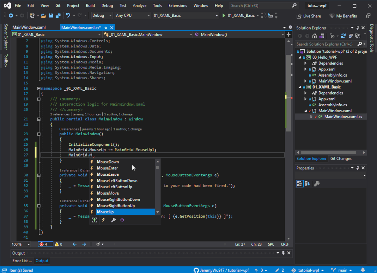Screen dimensions: 377x273
Task: Open the Debug configuration dropdown
Action: (102, 16)
